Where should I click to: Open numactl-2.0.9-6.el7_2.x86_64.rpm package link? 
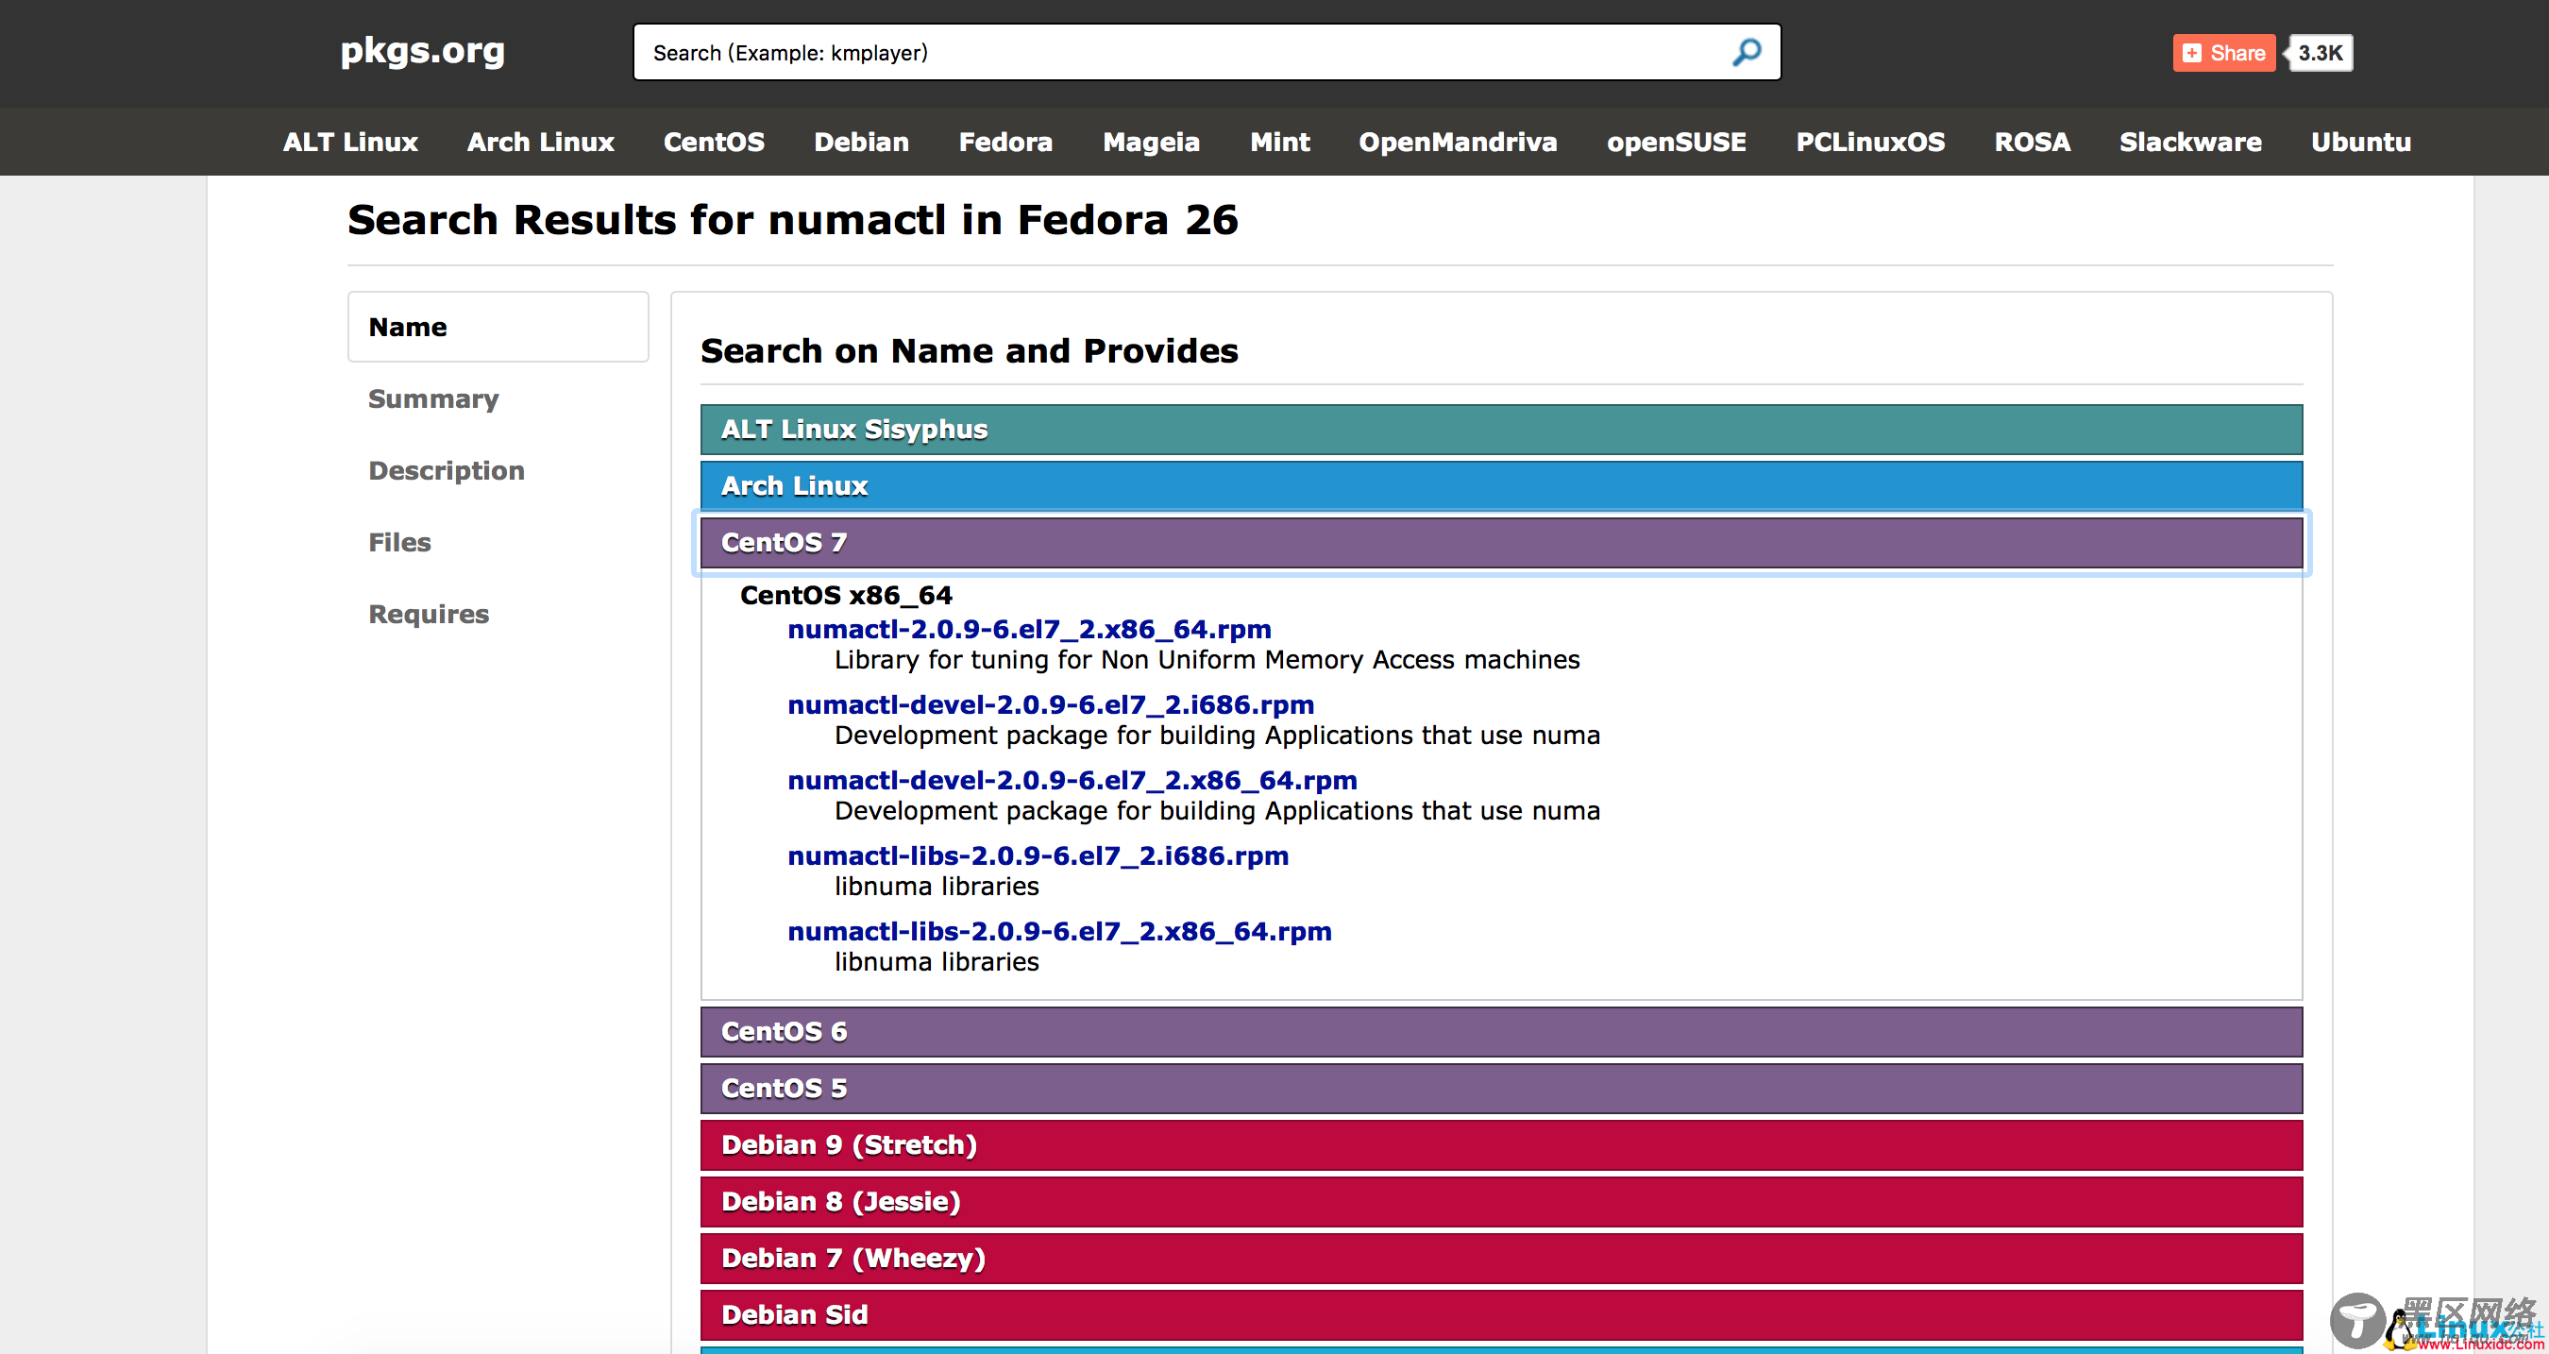point(1029,630)
